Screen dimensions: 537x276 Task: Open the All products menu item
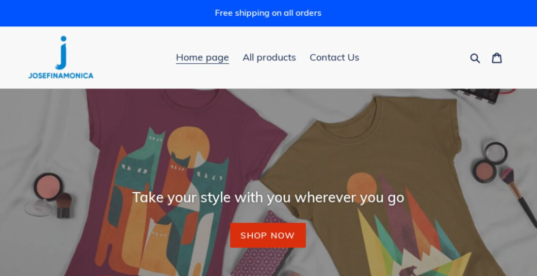tap(269, 57)
